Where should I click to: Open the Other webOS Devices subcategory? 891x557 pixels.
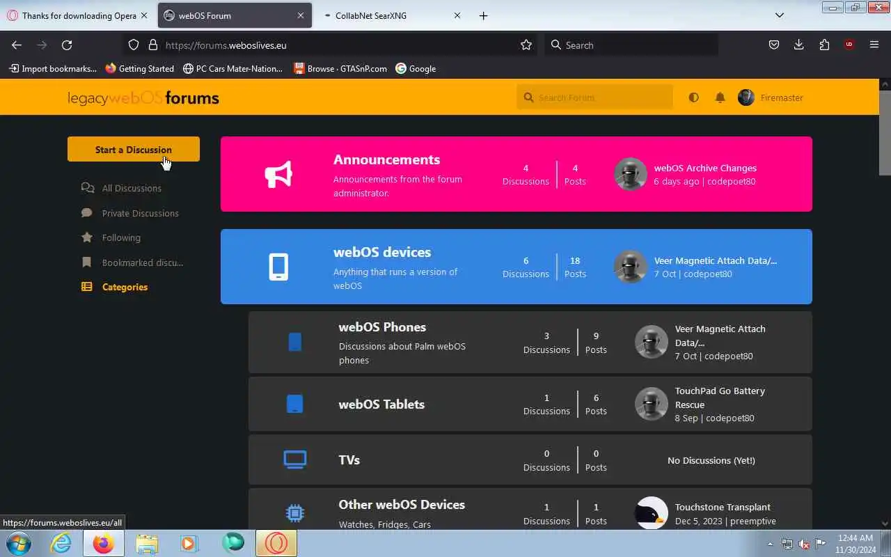[402, 504]
